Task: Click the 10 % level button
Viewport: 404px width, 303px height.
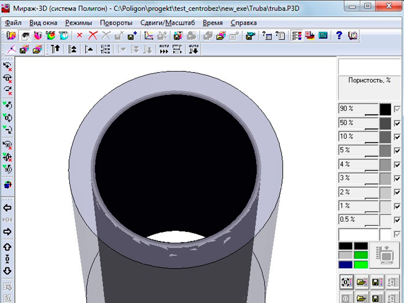Action: click(358, 137)
